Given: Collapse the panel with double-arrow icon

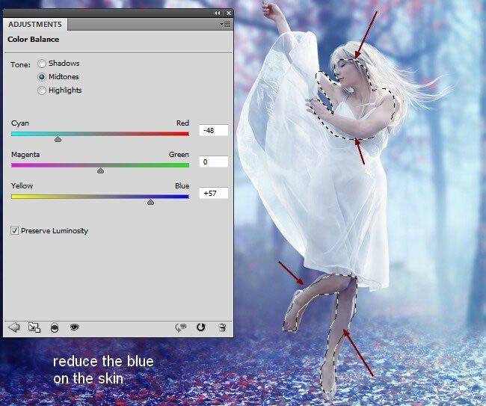Looking at the screenshot, I should 218,13.
